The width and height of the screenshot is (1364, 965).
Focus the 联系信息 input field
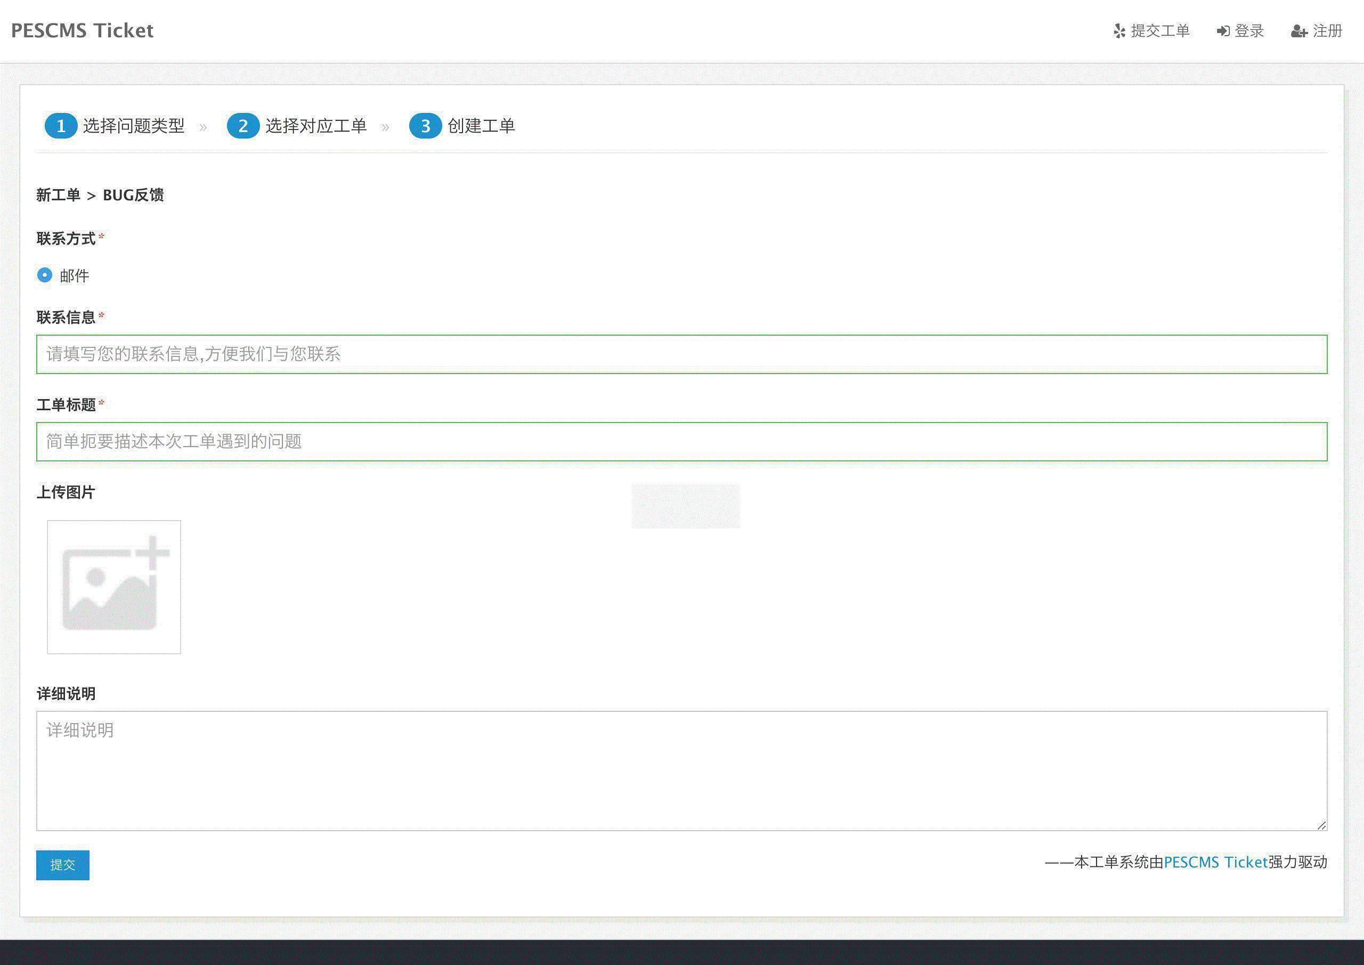pyautogui.click(x=681, y=354)
